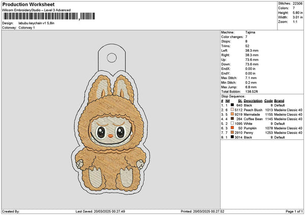Click the 'Description' column header
Screen dimensions: 305x215
253,101
